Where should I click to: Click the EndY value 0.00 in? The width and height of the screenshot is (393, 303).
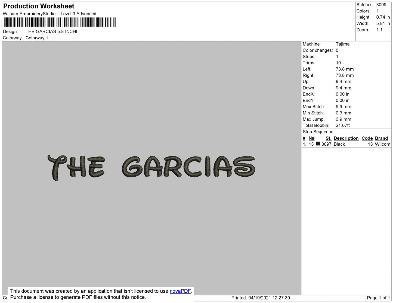point(343,100)
